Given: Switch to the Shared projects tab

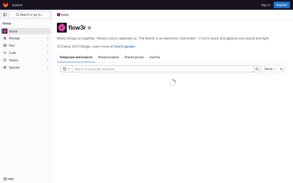Looking at the screenshot, I should tap(108, 57).
